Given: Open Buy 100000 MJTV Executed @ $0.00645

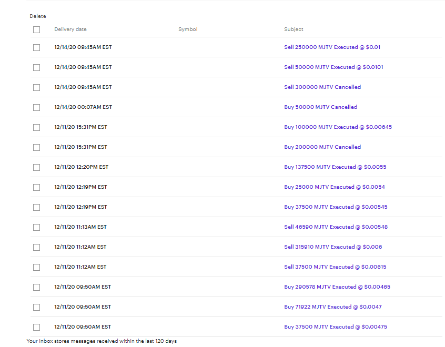Looking at the screenshot, I should point(338,127).
